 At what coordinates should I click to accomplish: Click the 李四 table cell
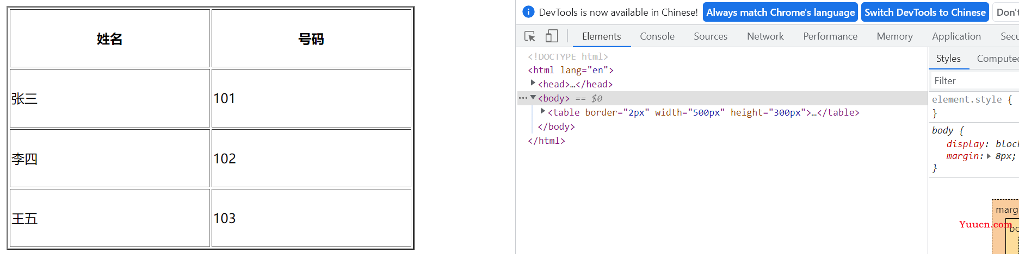coord(110,158)
